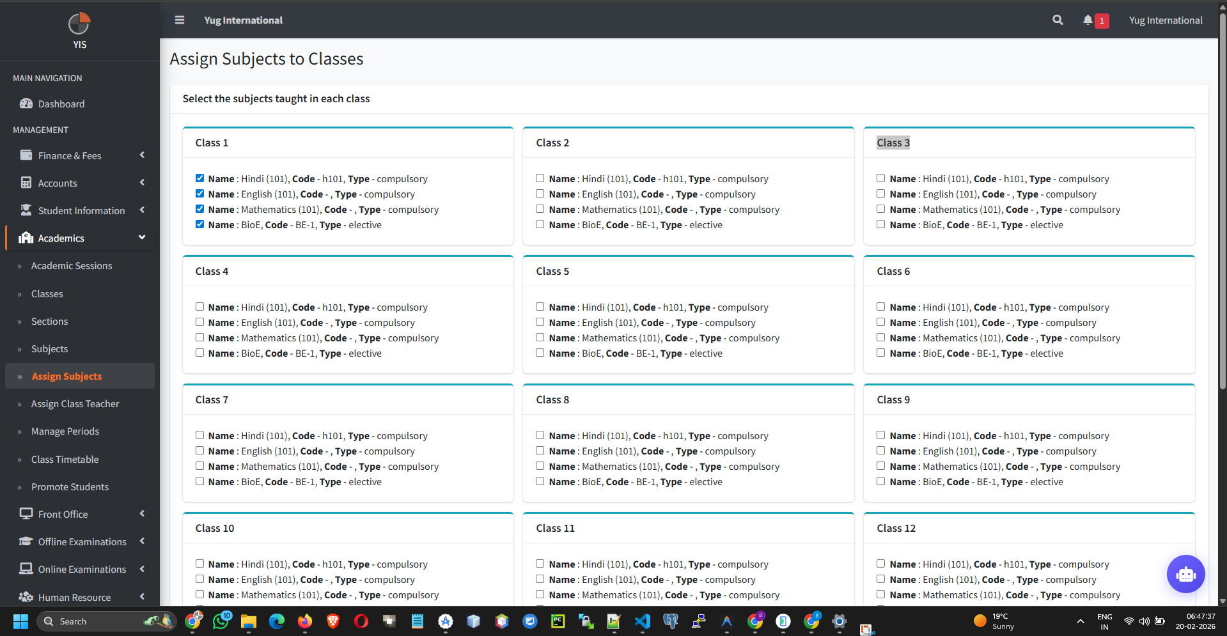The height and width of the screenshot is (636, 1227).
Task: Click the search magnifier in the top bar
Action: (1057, 20)
